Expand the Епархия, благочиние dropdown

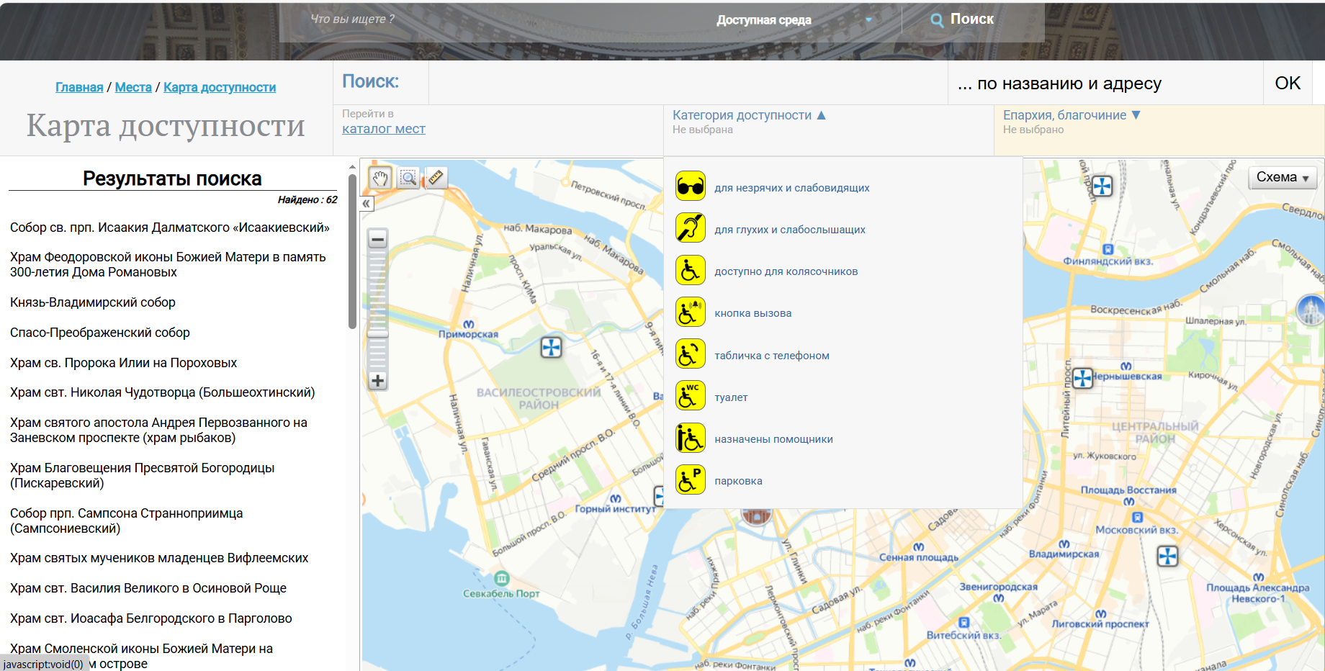point(1071,115)
